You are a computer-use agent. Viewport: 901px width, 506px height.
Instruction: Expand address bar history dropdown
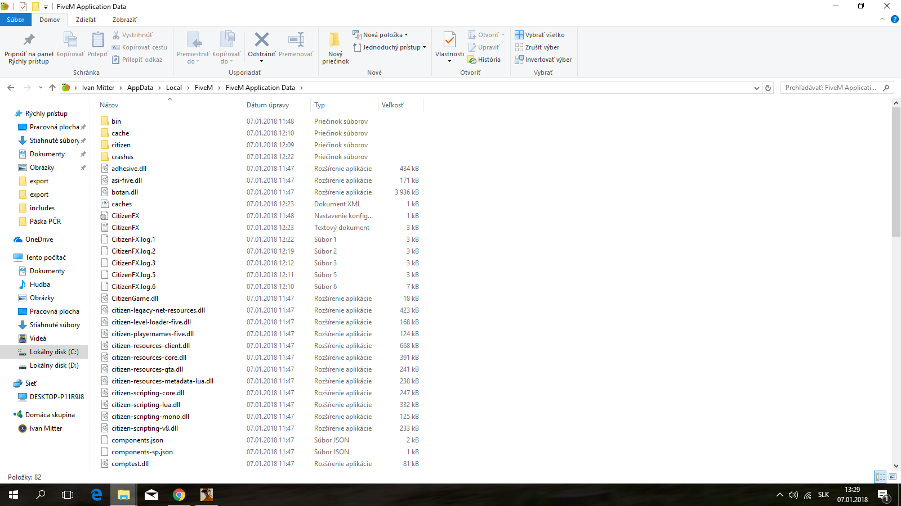[756, 88]
